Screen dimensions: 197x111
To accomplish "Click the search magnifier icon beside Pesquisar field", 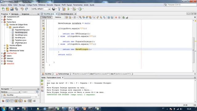I will (165, 5).
